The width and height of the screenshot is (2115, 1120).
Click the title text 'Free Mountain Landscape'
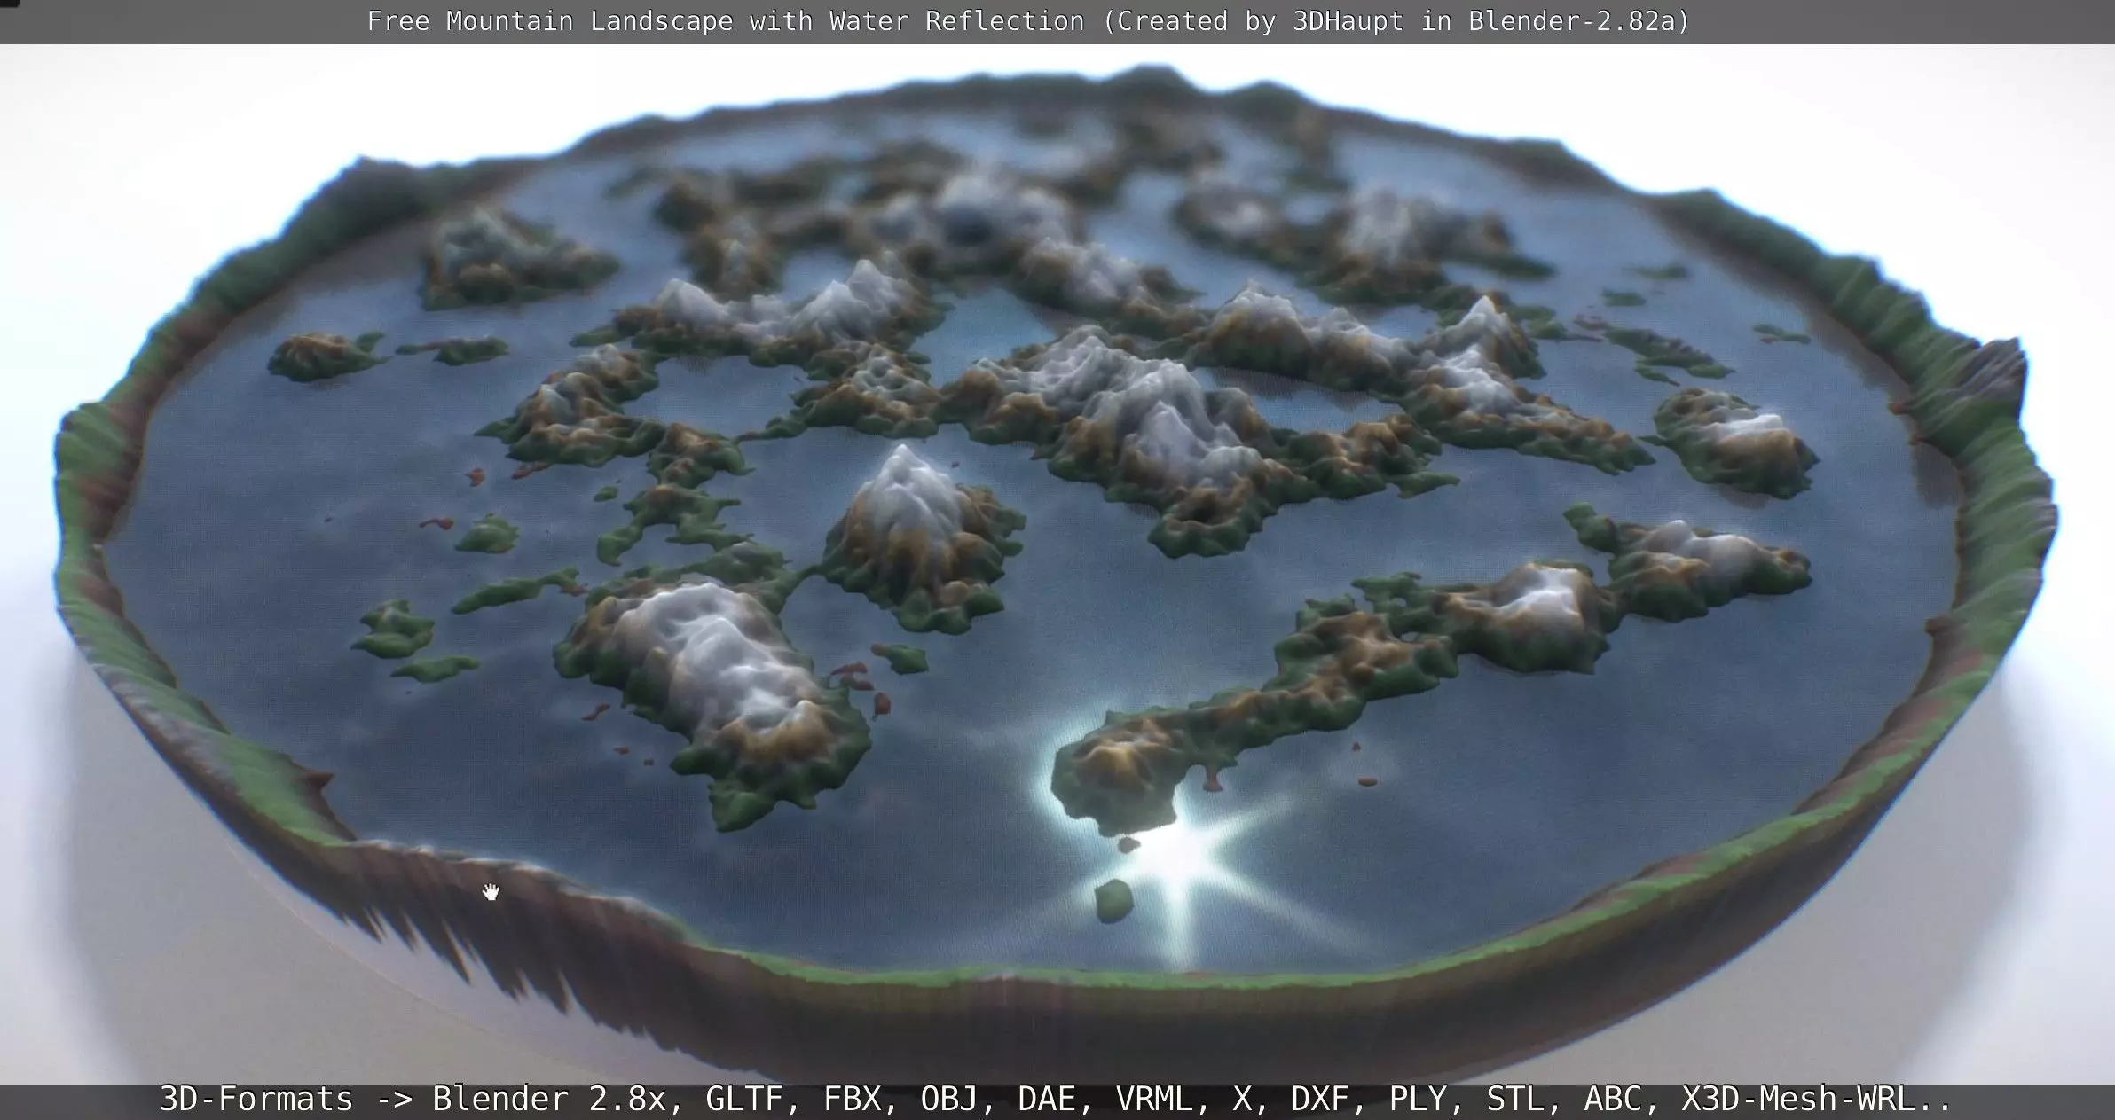[550, 21]
